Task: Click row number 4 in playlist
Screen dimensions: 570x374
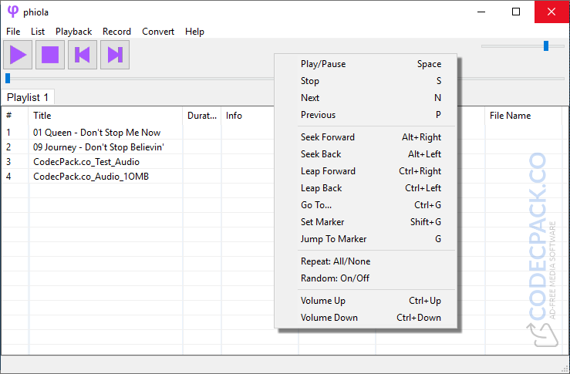Action: point(8,177)
